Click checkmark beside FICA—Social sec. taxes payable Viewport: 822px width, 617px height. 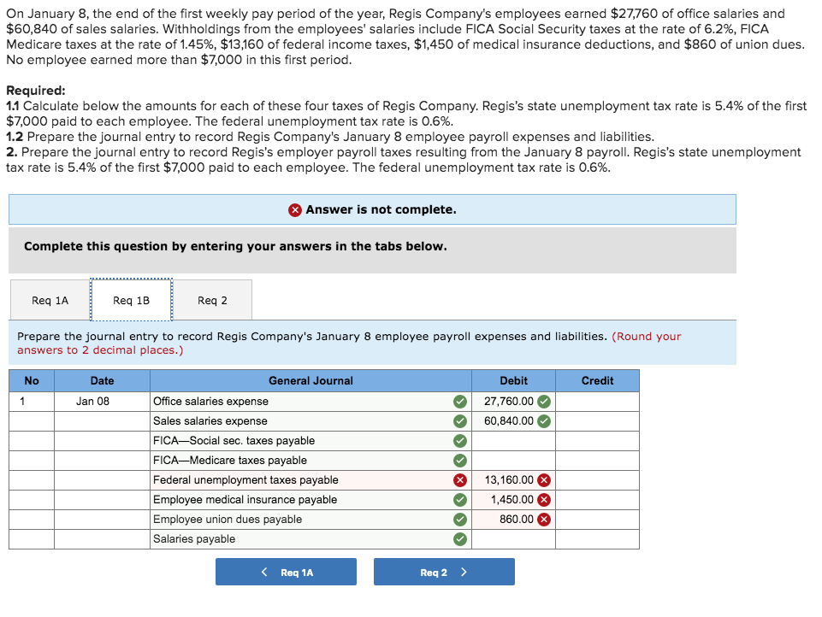pyautogui.click(x=459, y=440)
